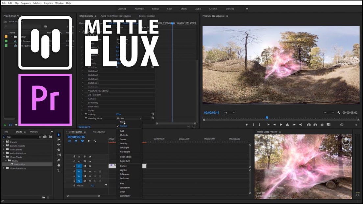
Task: Toggle track output visibility on track V3
Action: click(x=90, y=156)
